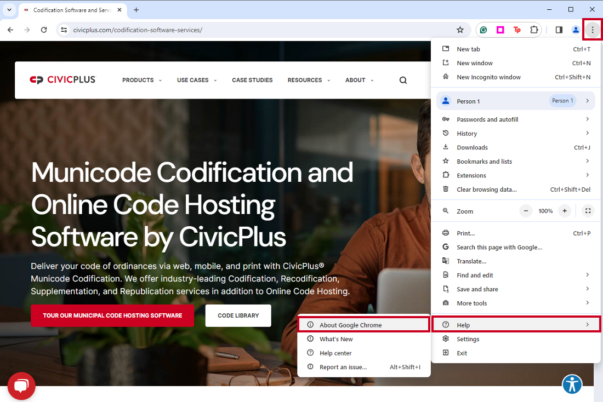Close the Chrome three-dot menu button
Viewport: 603px width, 402px height.
593,30
